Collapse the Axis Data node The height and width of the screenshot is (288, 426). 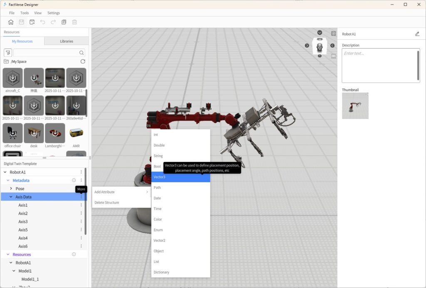[x=11, y=197]
